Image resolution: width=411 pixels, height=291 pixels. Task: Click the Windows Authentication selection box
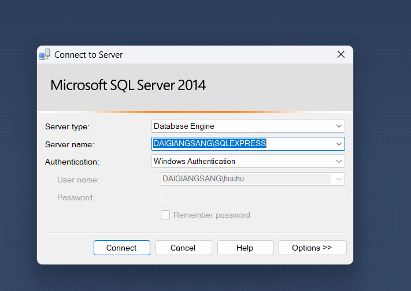[x=243, y=162]
